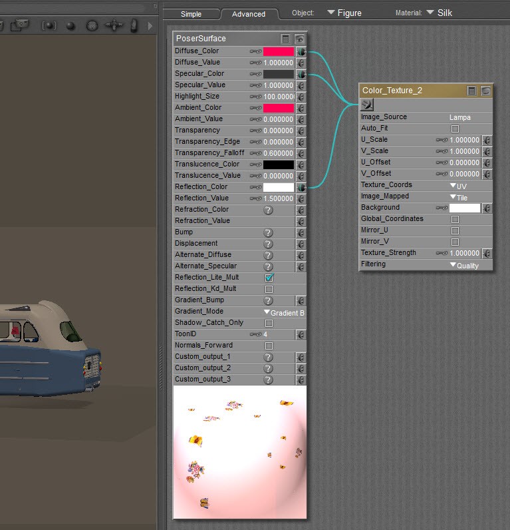Click the V_Offset value 0.000000

(464, 174)
